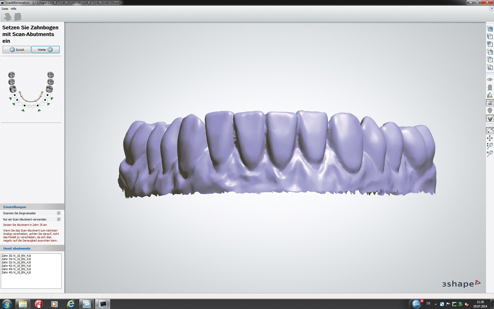Image resolution: width=494 pixels, height=309 pixels.
Task: Toggle 'Nur ein Scan-Abutment verwenden' checkbox
Action: tap(59, 219)
